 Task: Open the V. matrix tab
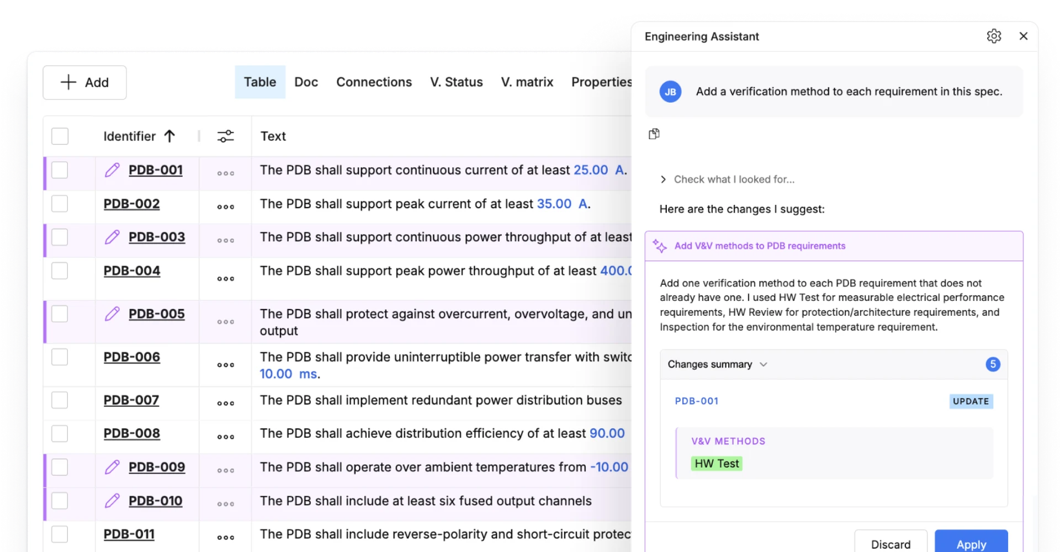pos(527,82)
